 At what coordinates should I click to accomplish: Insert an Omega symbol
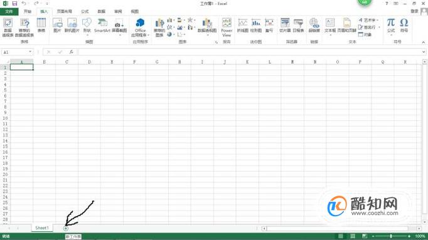(x=404, y=25)
